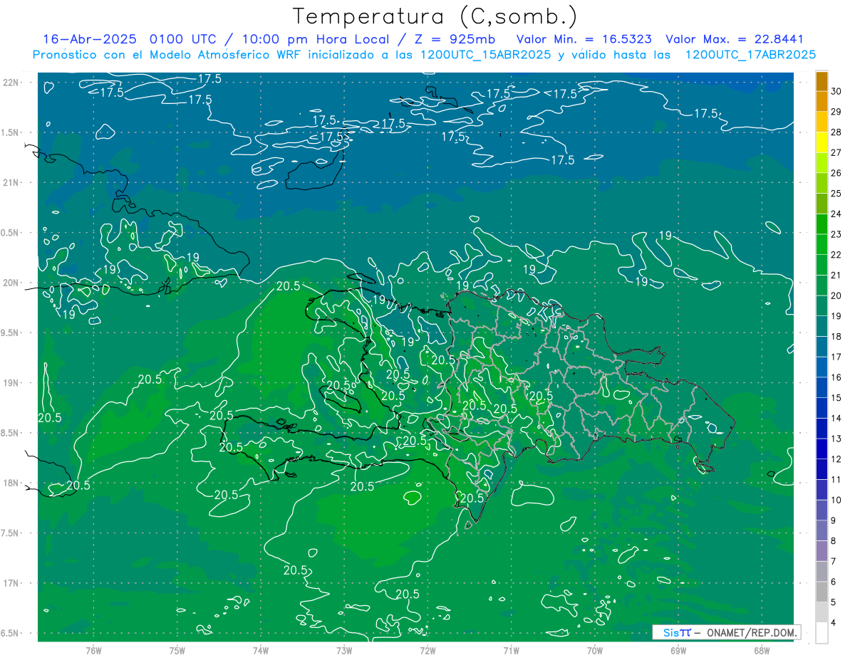Click the '30' label on the color scale
This screenshot has height=660, width=855.
coord(836,90)
